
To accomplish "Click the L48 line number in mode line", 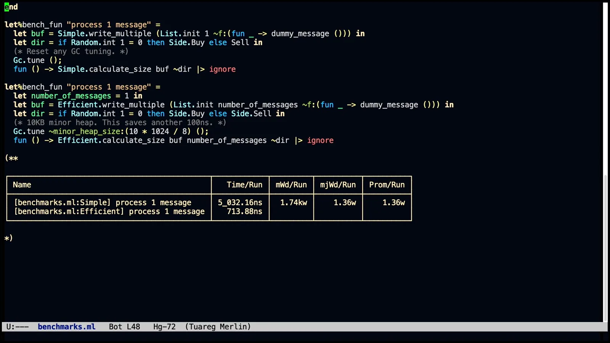I will [133, 327].
